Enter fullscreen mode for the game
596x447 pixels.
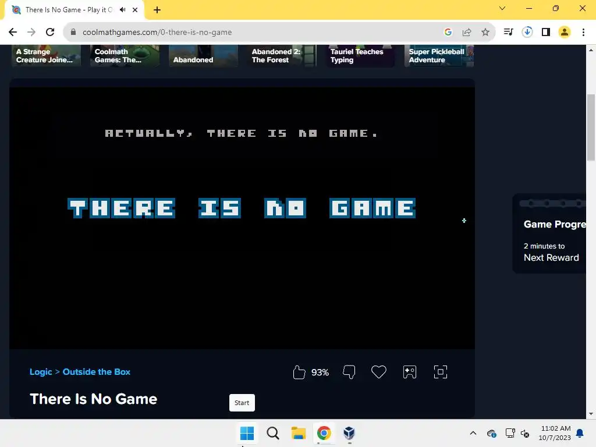(x=441, y=372)
